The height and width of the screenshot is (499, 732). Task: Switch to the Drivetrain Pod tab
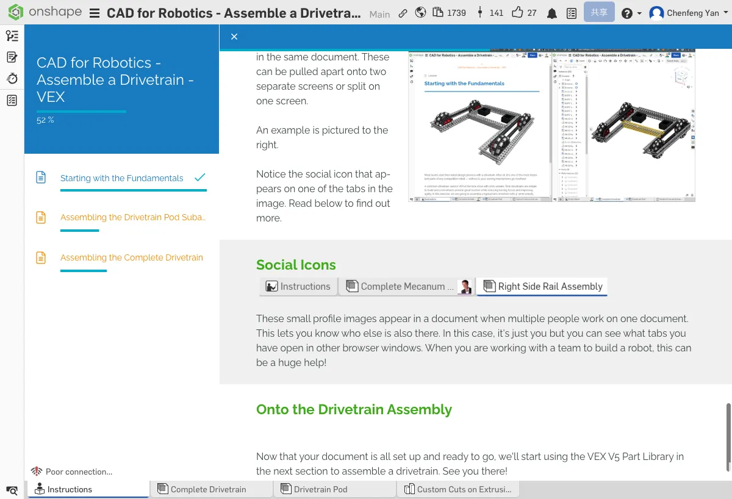[x=320, y=489]
